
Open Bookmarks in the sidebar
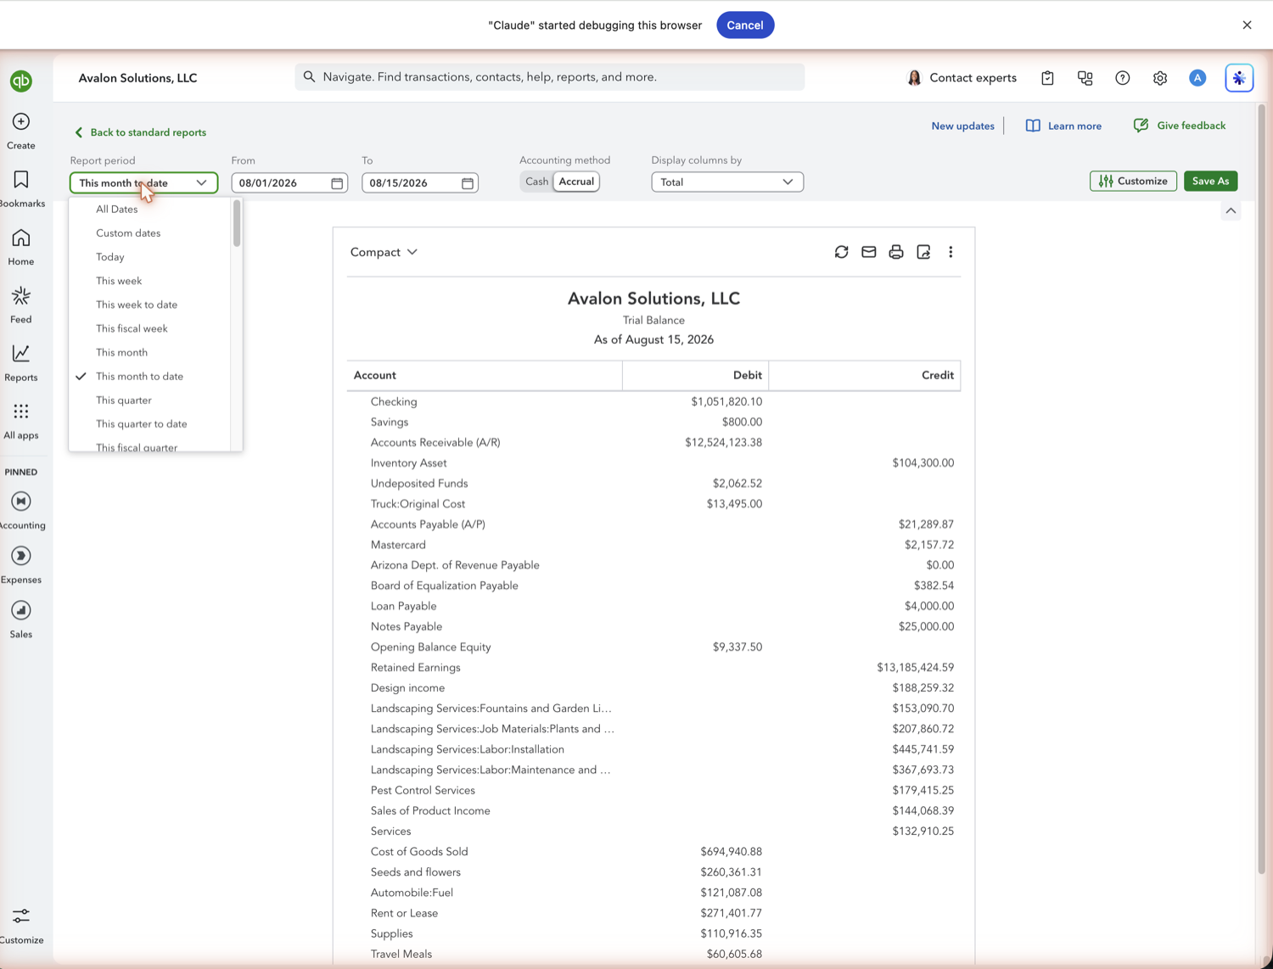[x=21, y=189]
